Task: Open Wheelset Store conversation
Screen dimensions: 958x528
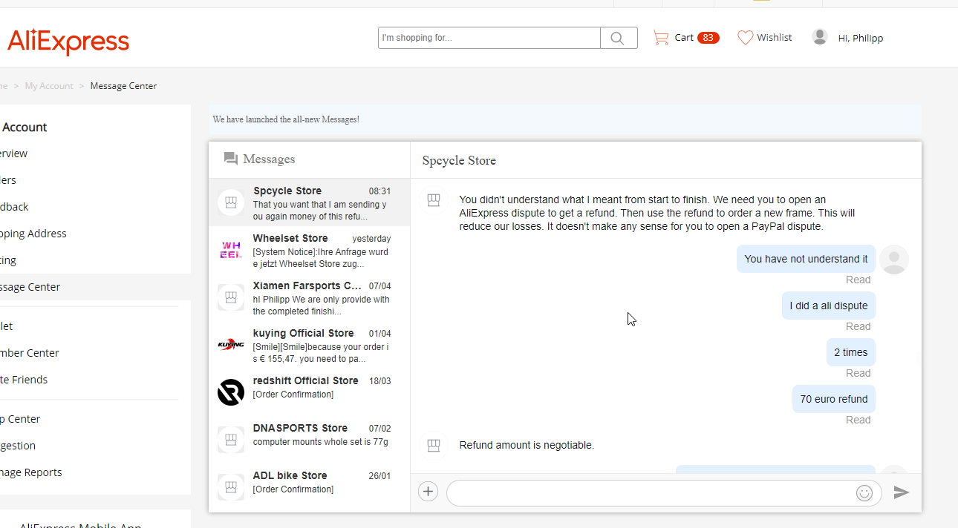Action: pyautogui.click(x=309, y=250)
